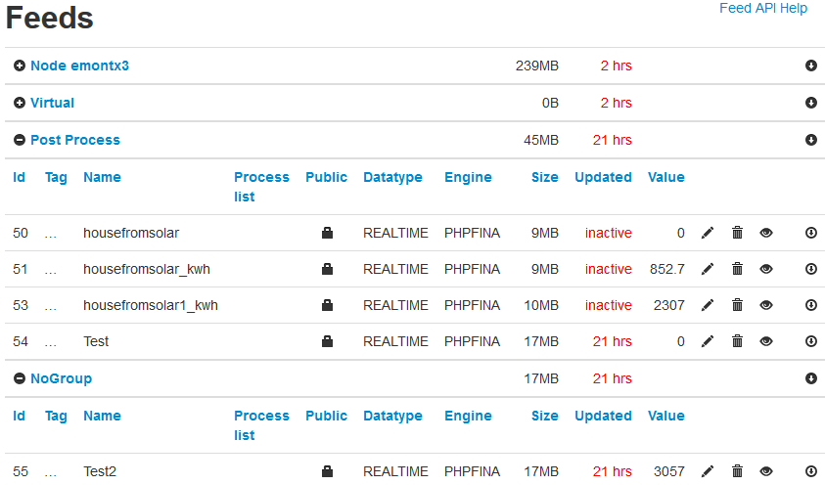825x485 pixels.
Task: Click the NoGroup group title
Action: click(x=61, y=378)
